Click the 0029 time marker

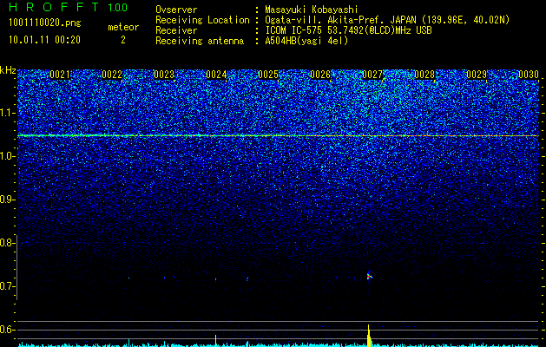tap(477, 75)
